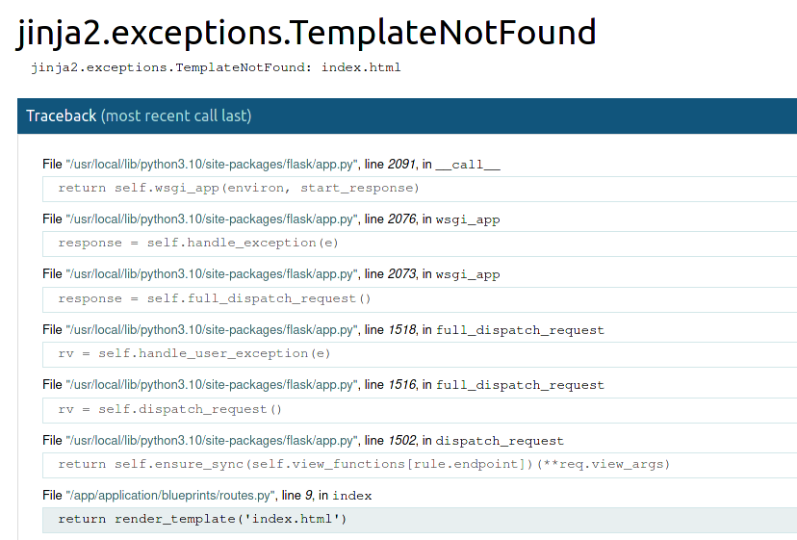Image resolution: width=797 pixels, height=540 pixels.
Task: Open code line 'rv = self.handle_user_exception(e)'
Action: tap(420, 353)
